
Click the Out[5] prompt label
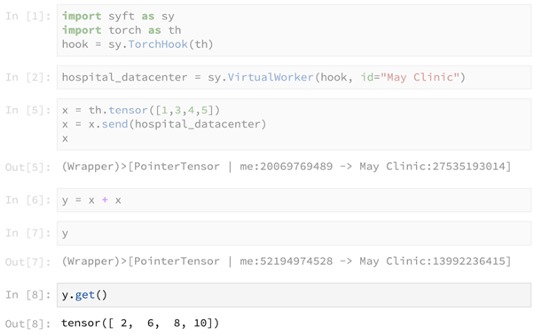pos(27,167)
